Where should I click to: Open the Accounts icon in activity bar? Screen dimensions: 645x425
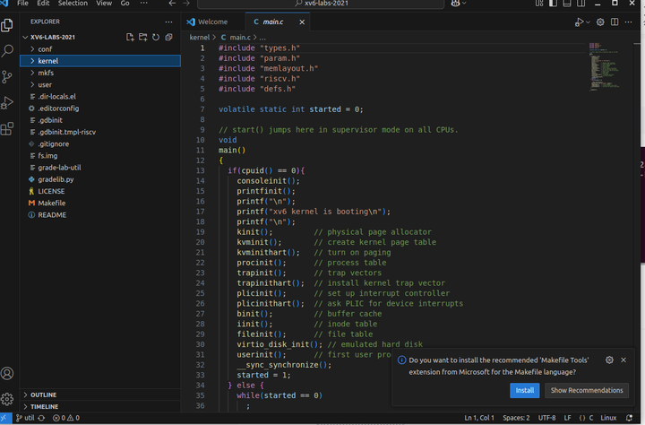click(8, 373)
